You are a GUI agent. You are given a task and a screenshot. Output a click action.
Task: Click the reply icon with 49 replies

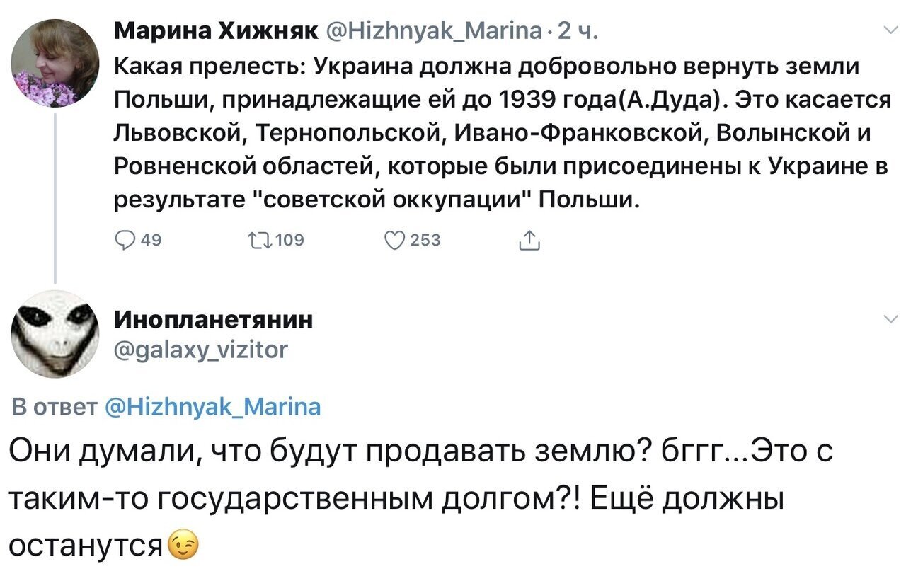pyautogui.click(x=126, y=241)
